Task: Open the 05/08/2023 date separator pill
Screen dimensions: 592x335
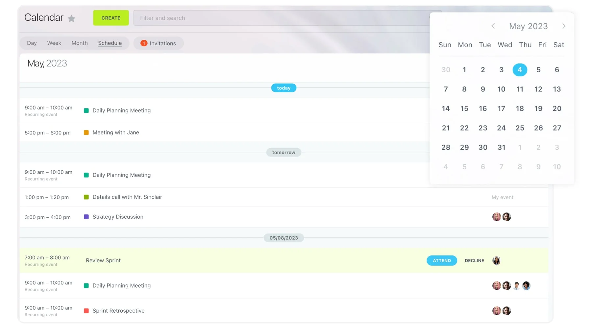Action: 284,238
